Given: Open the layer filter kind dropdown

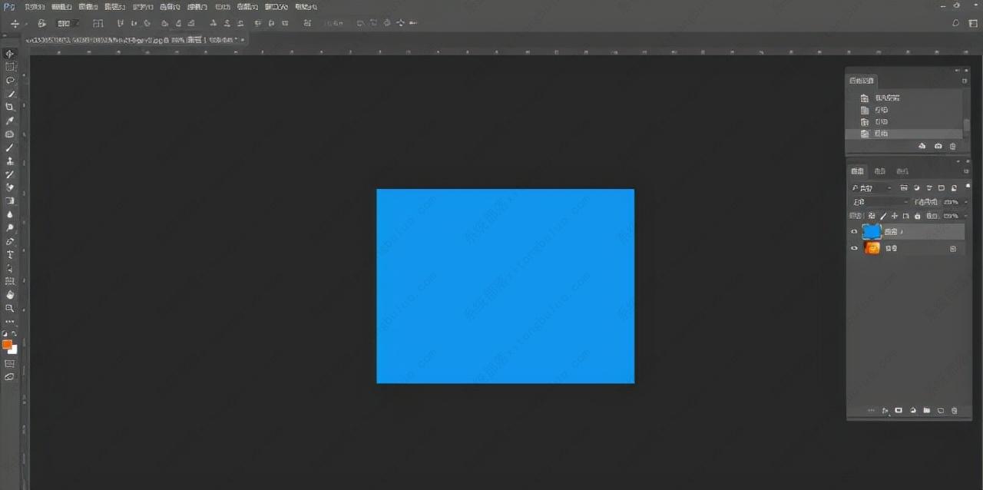Looking at the screenshot, I should (x=871, y=188).
